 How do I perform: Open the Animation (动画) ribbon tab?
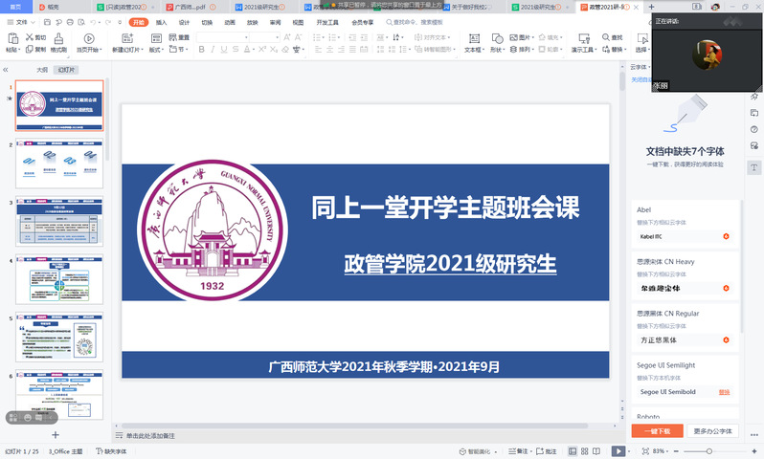click(x=230, y=22)
